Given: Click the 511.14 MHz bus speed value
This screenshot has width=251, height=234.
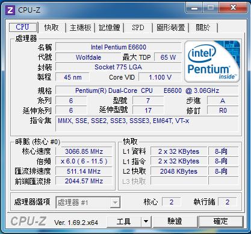Looking at the screenshot, I should coord(84,171).
